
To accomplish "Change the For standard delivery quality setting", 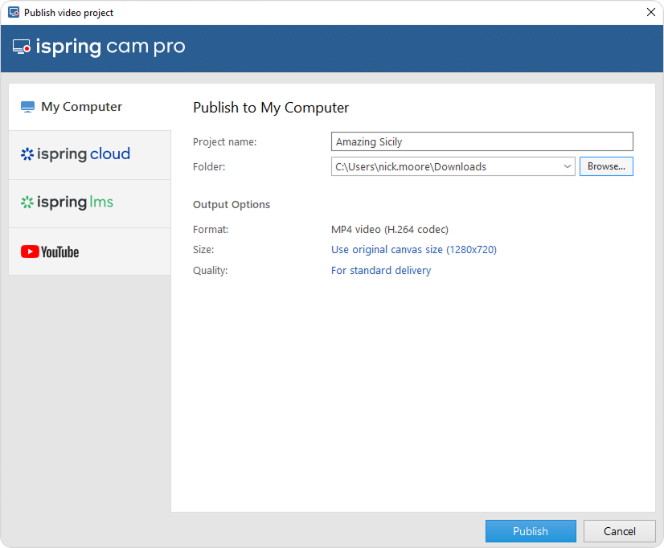I will click(x=380, y=271).
